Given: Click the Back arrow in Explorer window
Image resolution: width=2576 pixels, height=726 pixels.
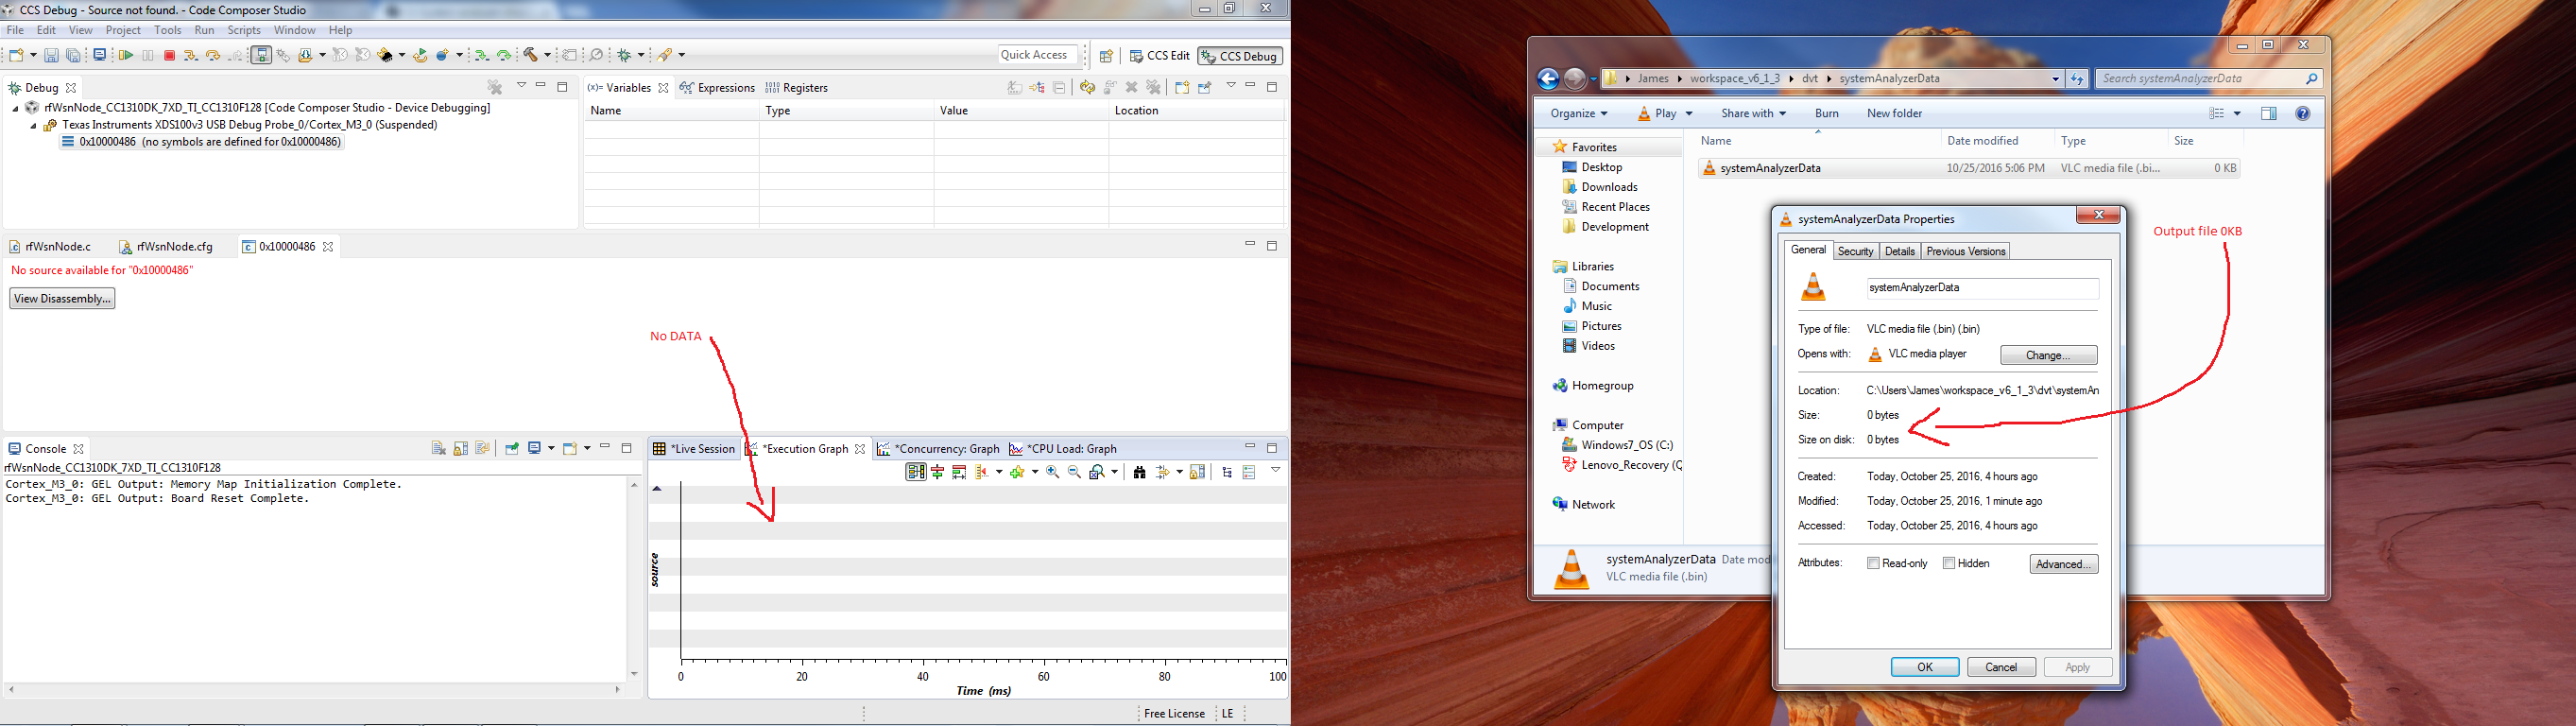Looking at the screenshot, I should (1548, 78).
